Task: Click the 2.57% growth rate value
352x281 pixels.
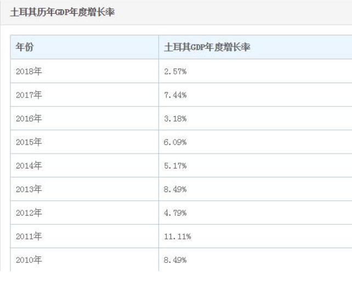Action: click(175, 71)
